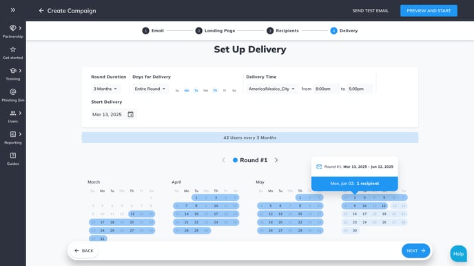
Task: Expand the sidebar with double-chevron icon
Action: point(13,10)
